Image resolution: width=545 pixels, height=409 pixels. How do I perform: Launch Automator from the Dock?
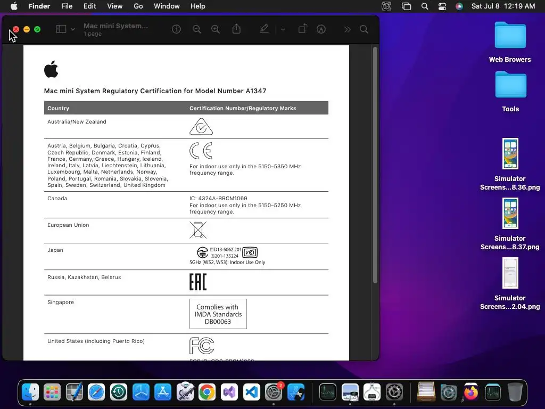(185, 392)
